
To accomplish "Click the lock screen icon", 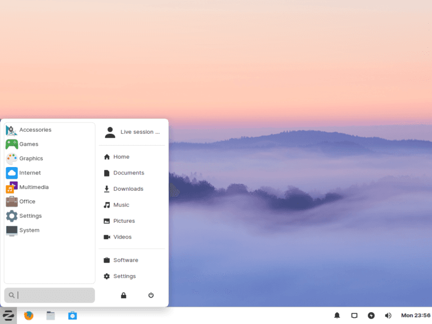I will pyautogui.click(x=123, y=295).
